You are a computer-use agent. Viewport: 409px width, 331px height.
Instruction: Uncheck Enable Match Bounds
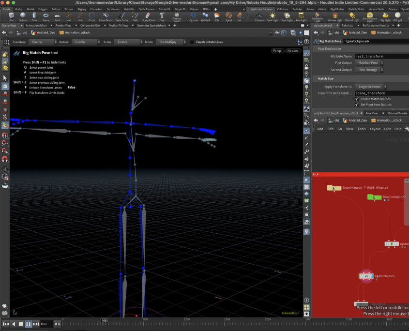[x=357, y=99]
